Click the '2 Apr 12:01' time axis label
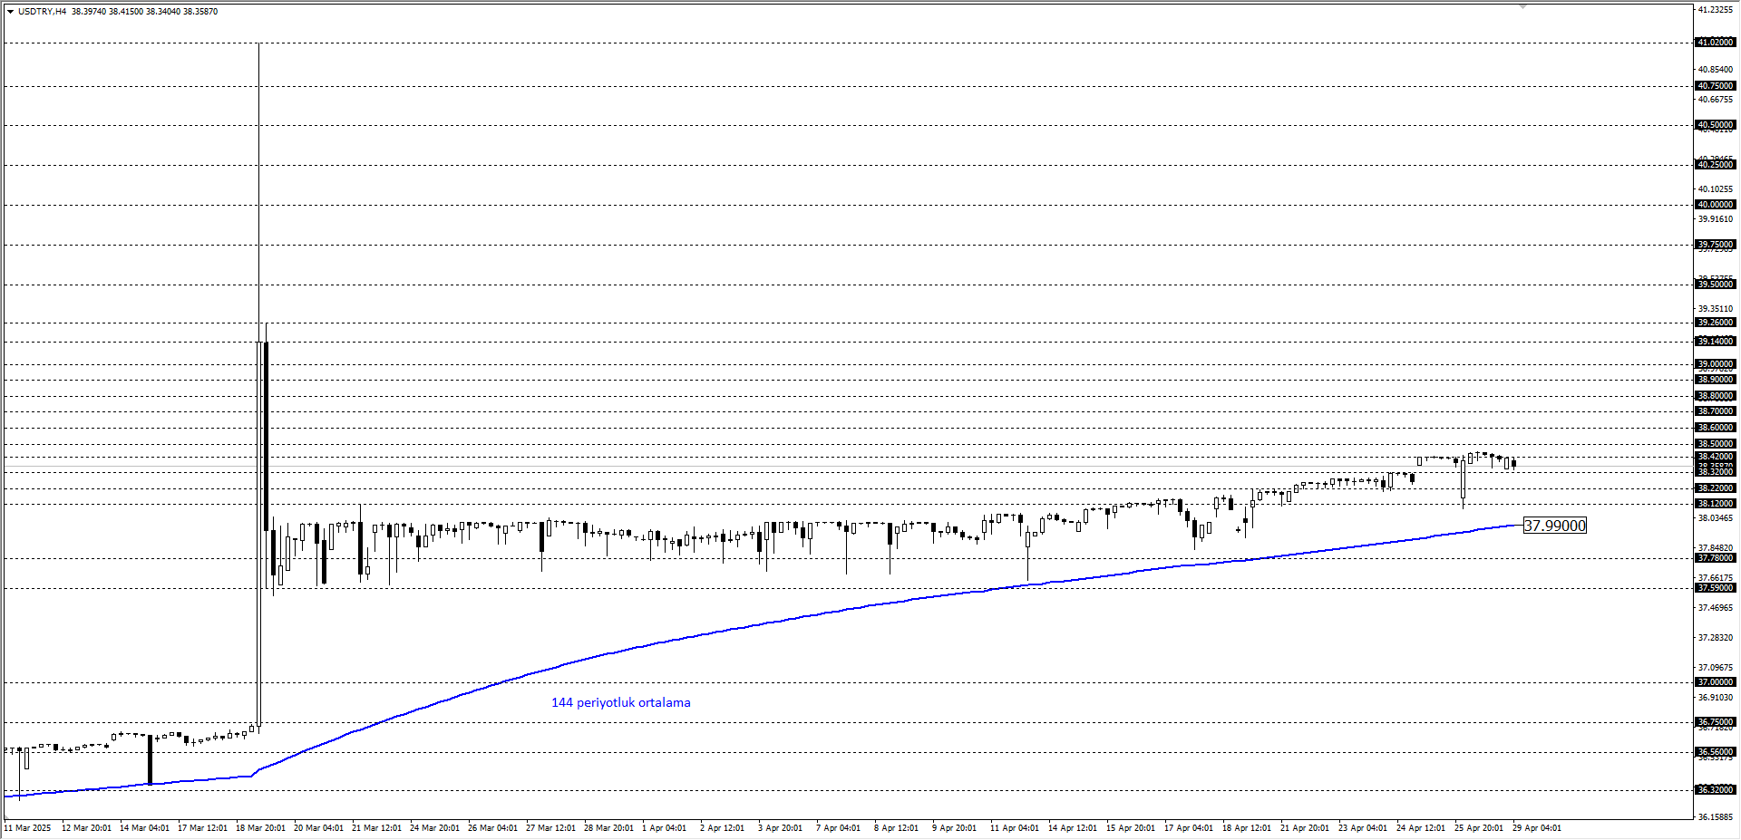Screen dimensions: 1741x840 point(722,828)
